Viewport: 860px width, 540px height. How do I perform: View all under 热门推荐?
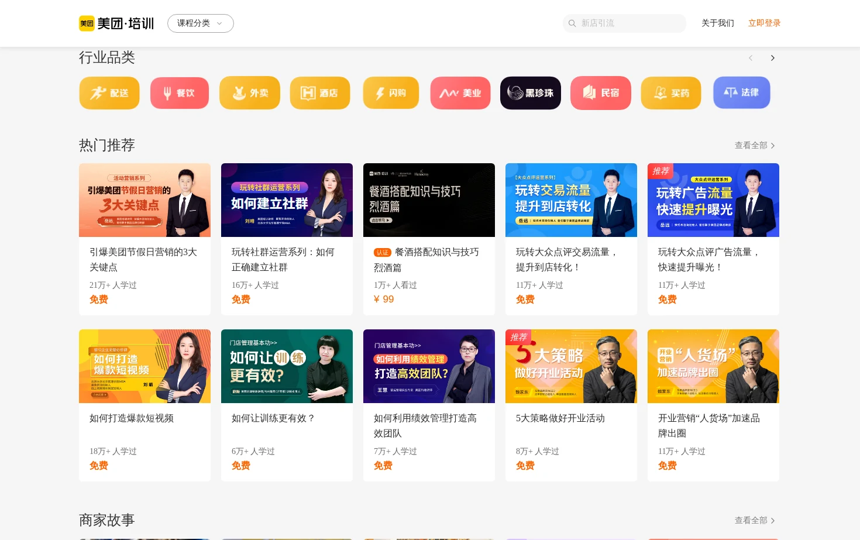[x=755, y=146]
